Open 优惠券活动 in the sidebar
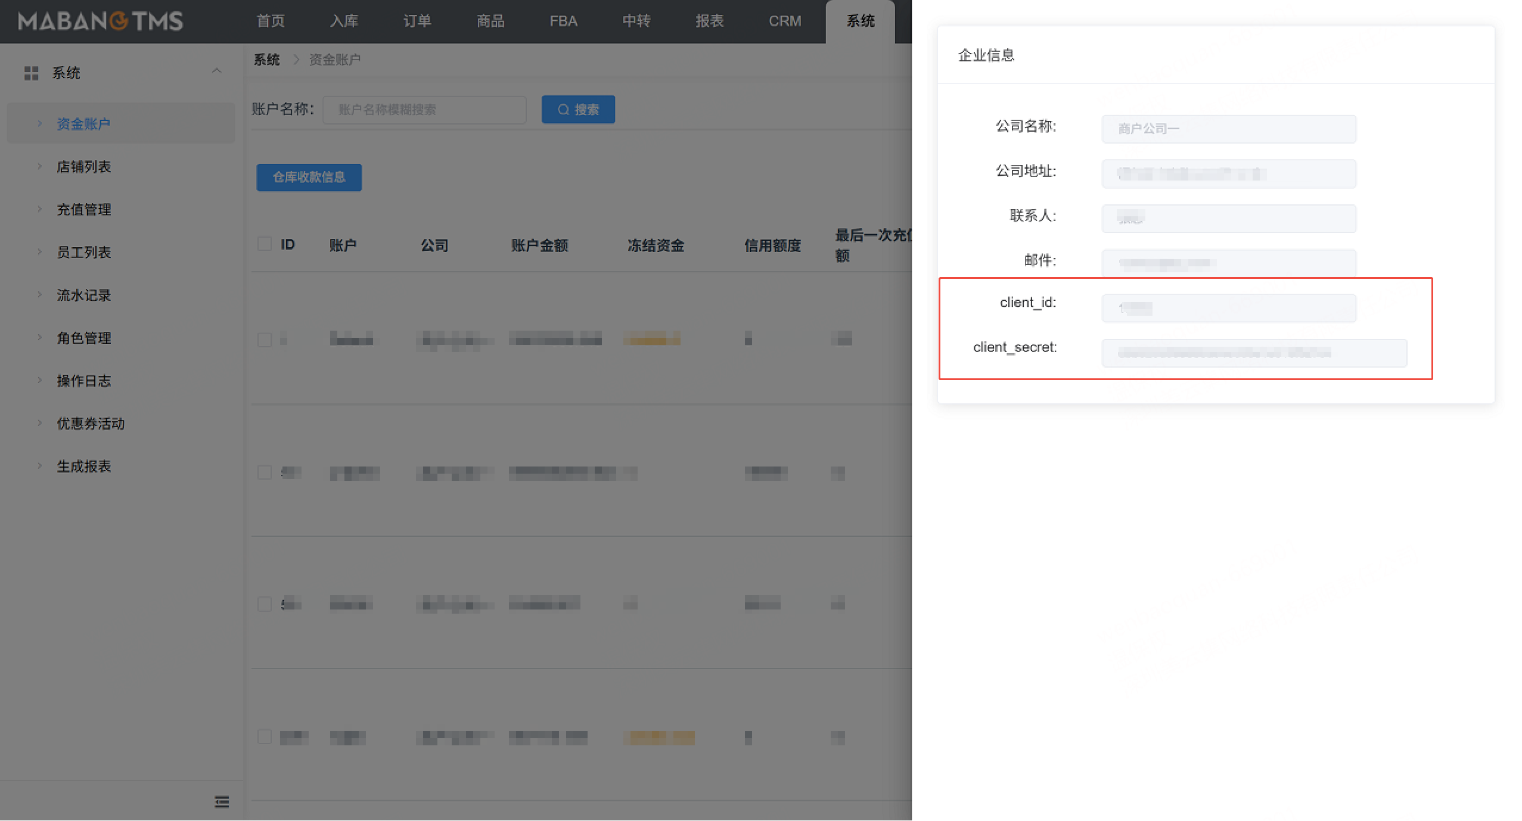This screenshot has height=821, width=1522. click(91, 424)
